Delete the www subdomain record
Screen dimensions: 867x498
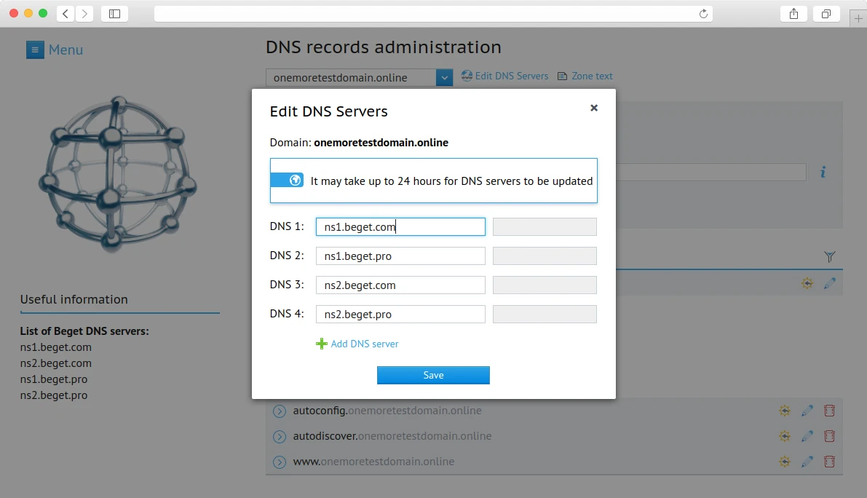coord(829,462)
